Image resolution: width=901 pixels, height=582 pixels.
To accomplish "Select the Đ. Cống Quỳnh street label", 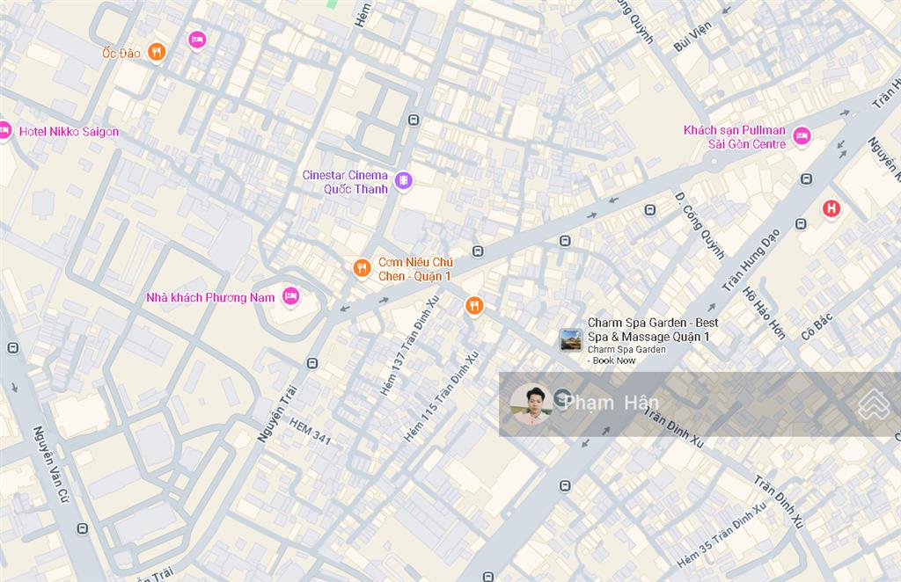I will coord(699,226).
